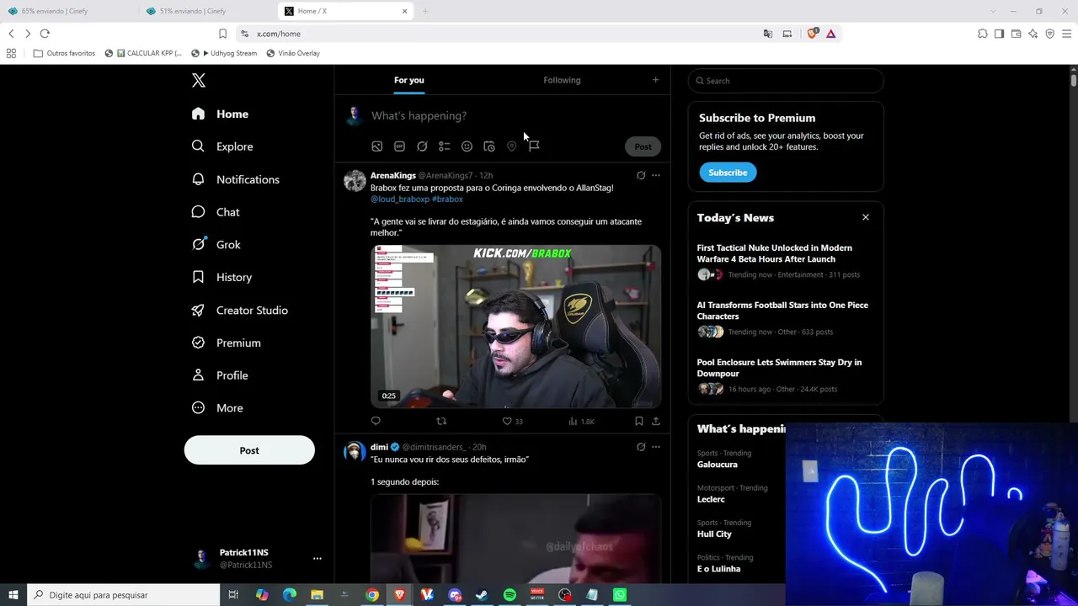Expand the More menu in the sidebar
Screen dimensions: 1078x606
[217, 408]
